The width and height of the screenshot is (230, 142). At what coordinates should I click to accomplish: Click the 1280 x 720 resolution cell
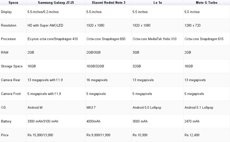(192, 25)
